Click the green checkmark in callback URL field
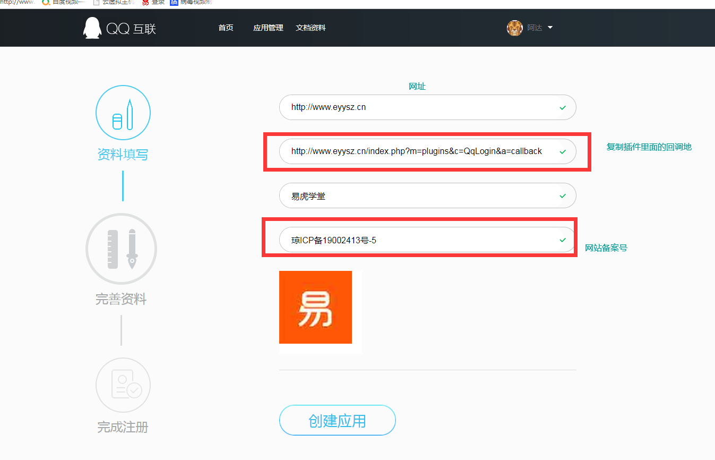This screenshot has height=460, width=715. (x=563, y=152)
